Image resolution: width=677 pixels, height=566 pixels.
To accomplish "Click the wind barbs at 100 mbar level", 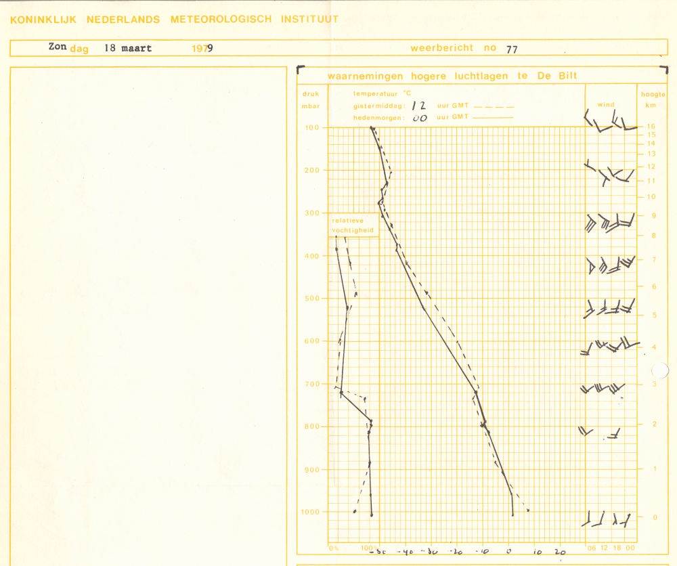I will [x=611, y=122].
